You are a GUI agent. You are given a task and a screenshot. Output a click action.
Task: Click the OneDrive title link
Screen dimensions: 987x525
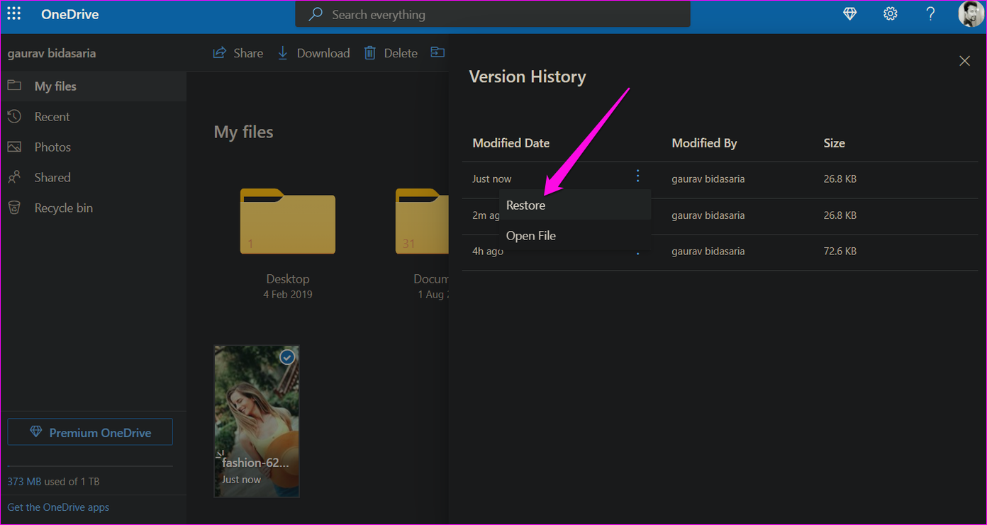click(69, 14)
